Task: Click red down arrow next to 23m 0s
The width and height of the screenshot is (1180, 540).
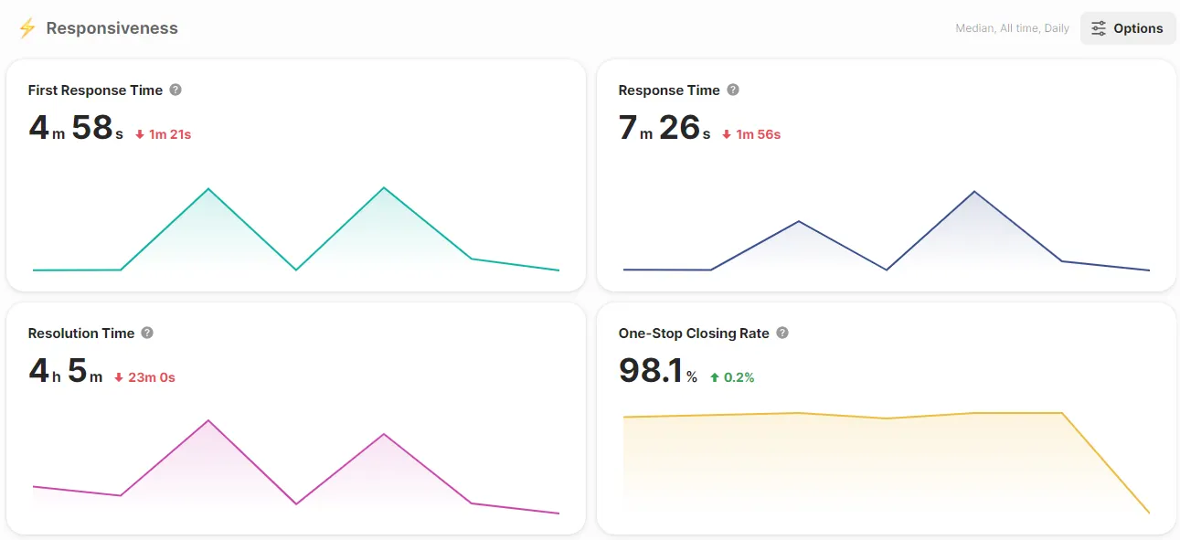Action: tap(119, 377)
